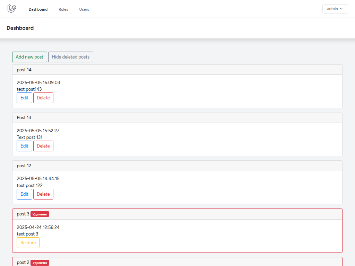Delete post 14
The height and width of the screenshot is (266, 355).
pos(43,98)
